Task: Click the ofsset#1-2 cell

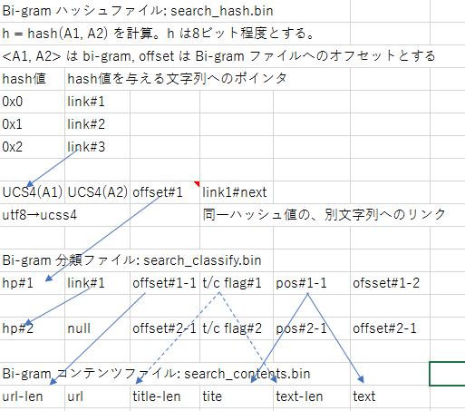Action: point(390,283)
